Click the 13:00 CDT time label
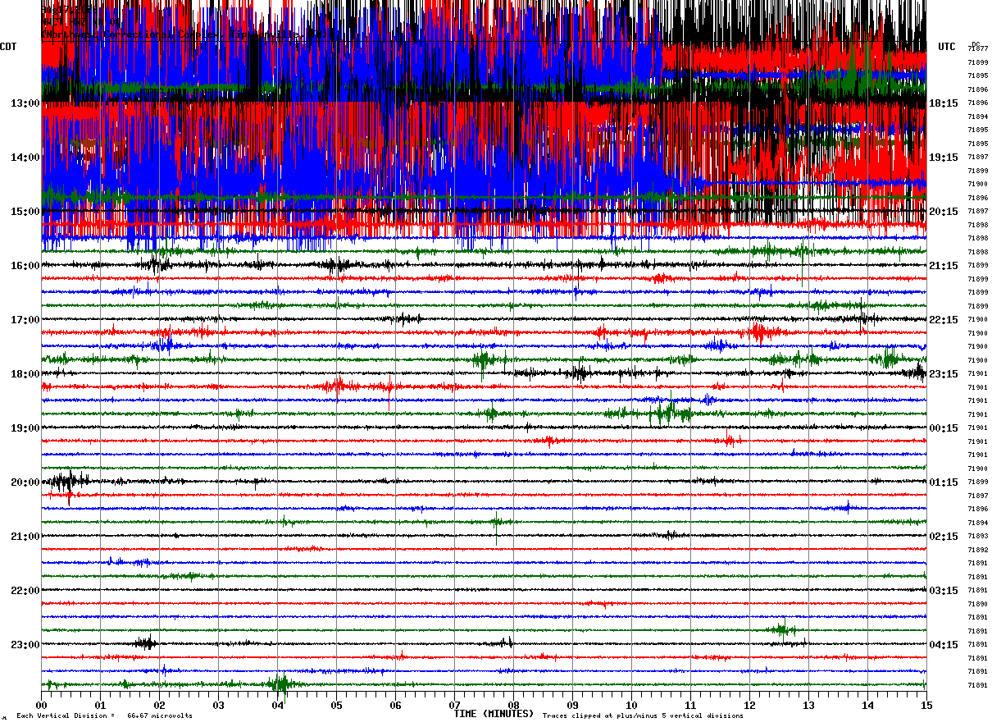This screenshot has height=727, width=992. (25, 103)
